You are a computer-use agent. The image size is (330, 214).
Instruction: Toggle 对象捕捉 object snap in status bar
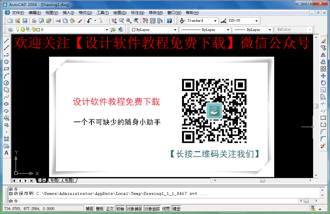click(134, 209)
